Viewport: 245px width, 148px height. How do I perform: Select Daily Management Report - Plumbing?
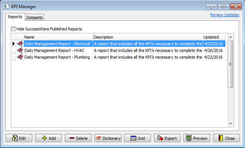coord(58,57)
